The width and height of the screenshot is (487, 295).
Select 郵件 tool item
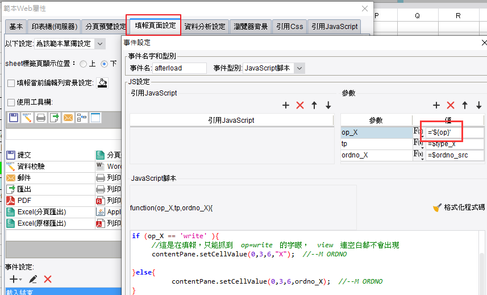[x=50, y=178]
